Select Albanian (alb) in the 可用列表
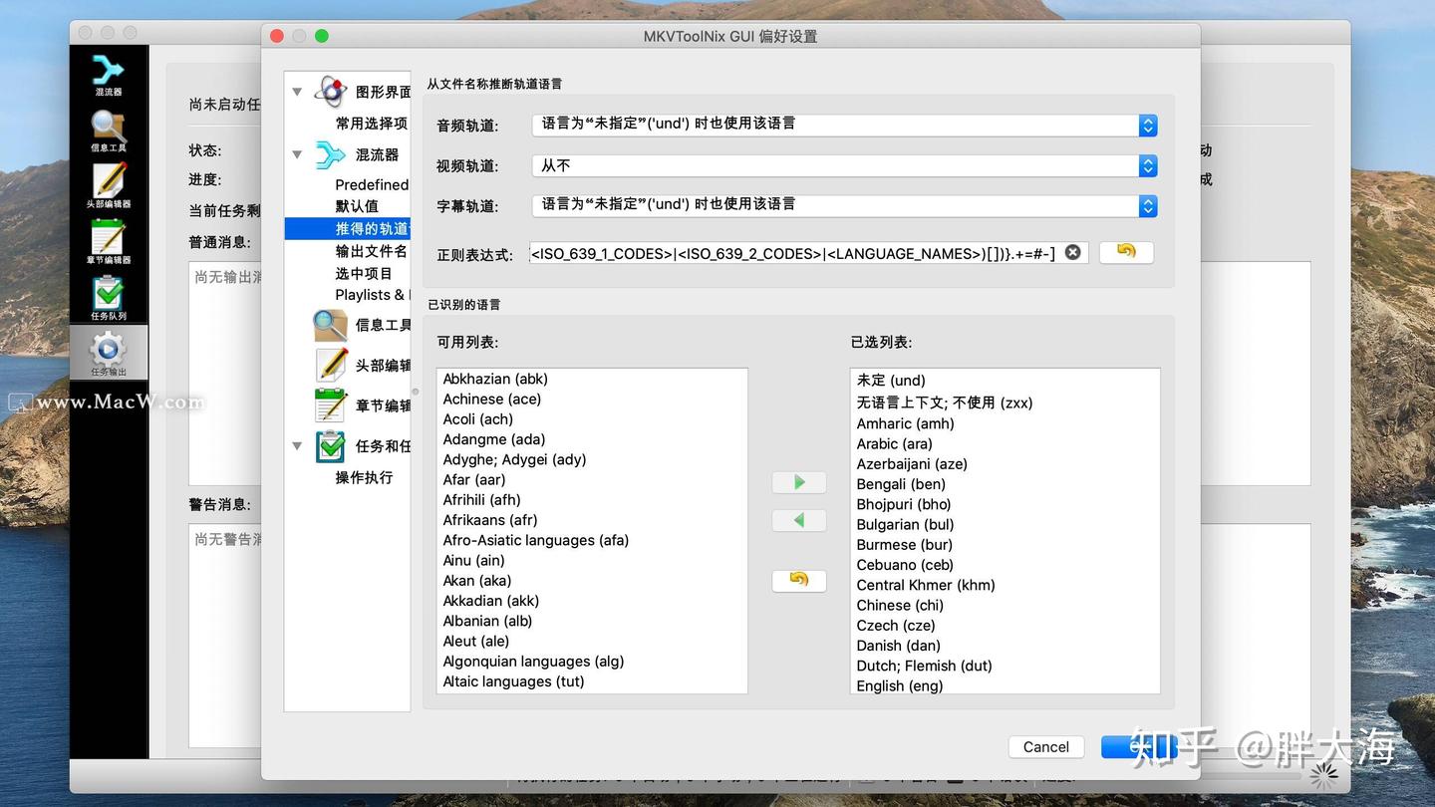 [x=487, y=621]
